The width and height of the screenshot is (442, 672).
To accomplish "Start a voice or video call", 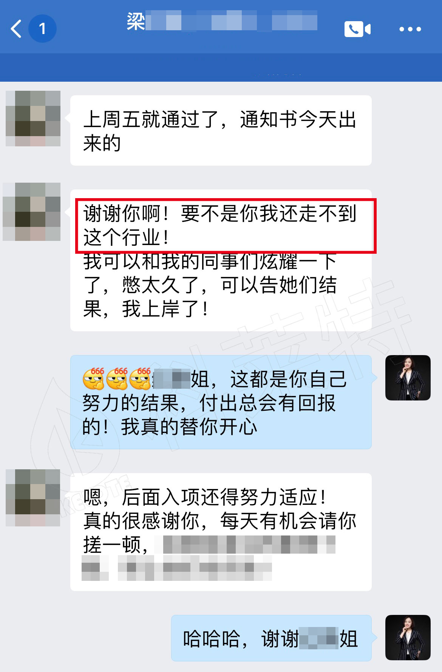I will coord(357,29).
